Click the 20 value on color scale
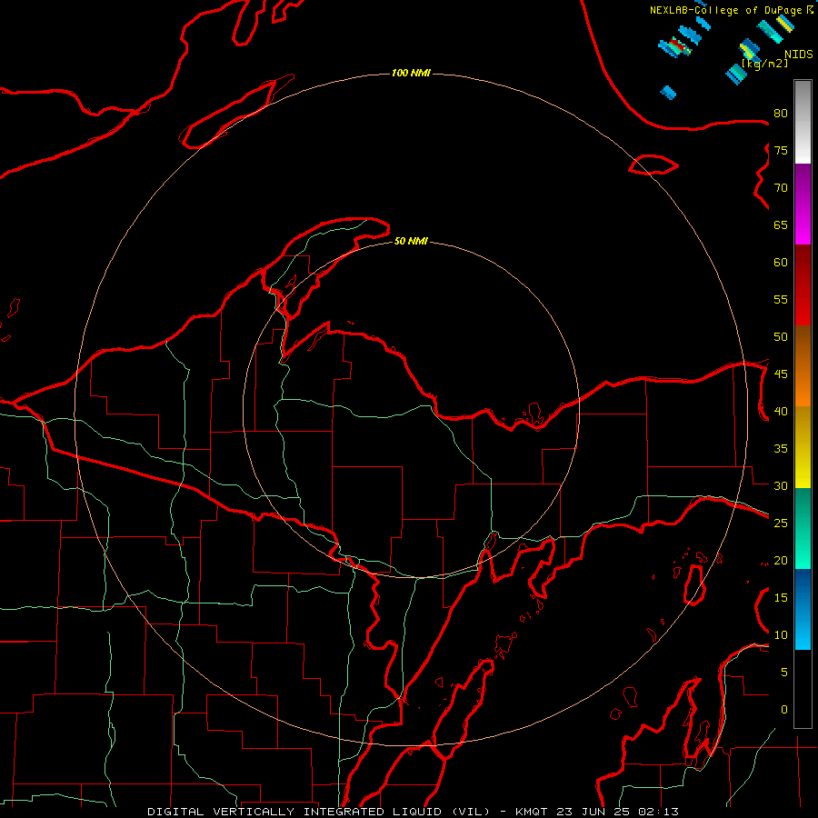The image size is (818, 818). (781, 560)
